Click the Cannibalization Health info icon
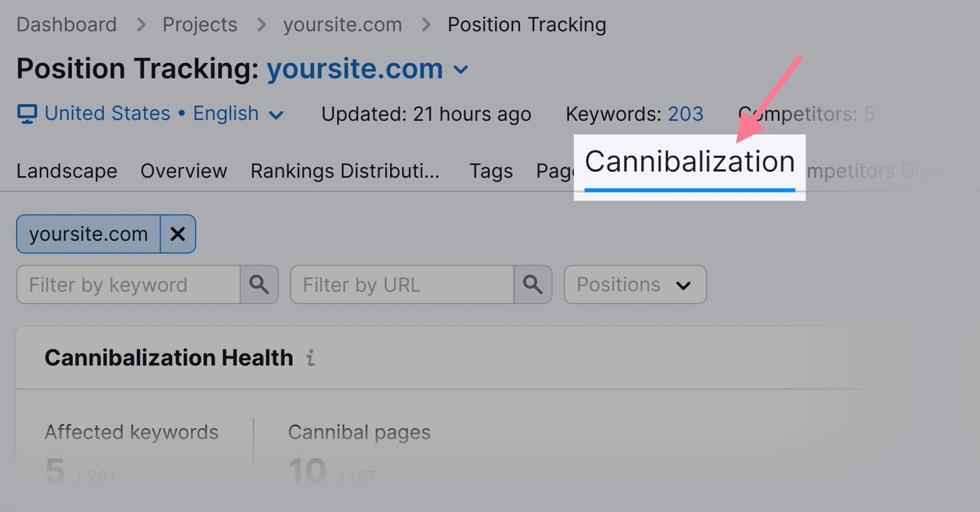The height and width of the screenshot is (512, 980). pyautogui.click(x=310, y=358)
